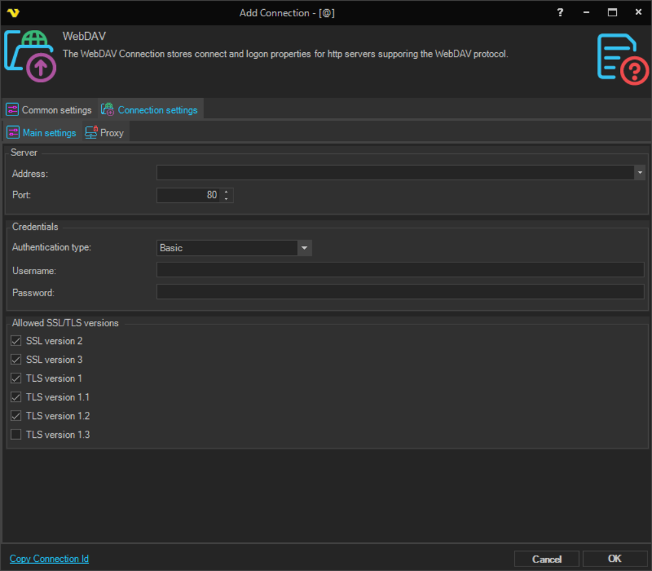This screenshot has height=571, width=652.
Task: Uncheck SSL version 3
Action: click(x=16, y=360)
